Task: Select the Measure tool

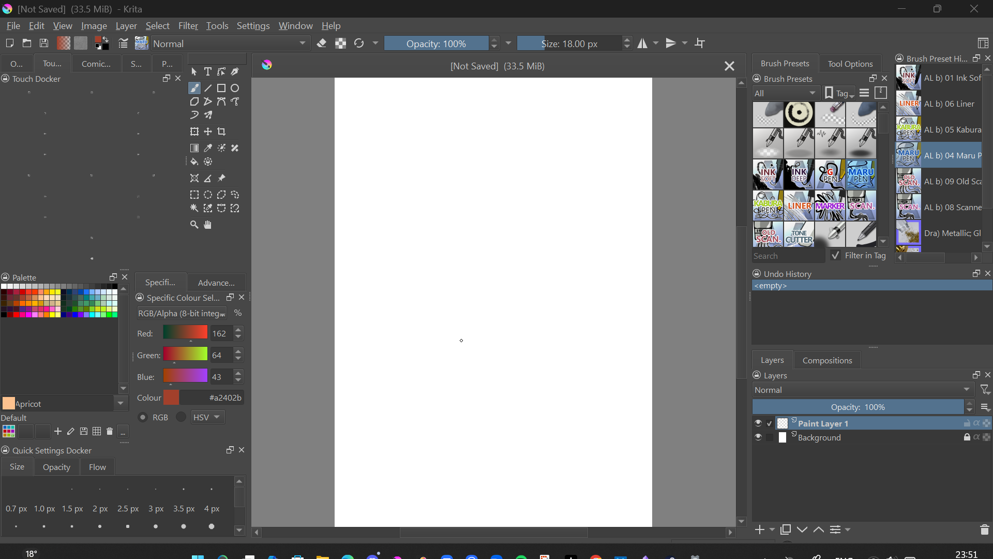Action: pos(208,179)
